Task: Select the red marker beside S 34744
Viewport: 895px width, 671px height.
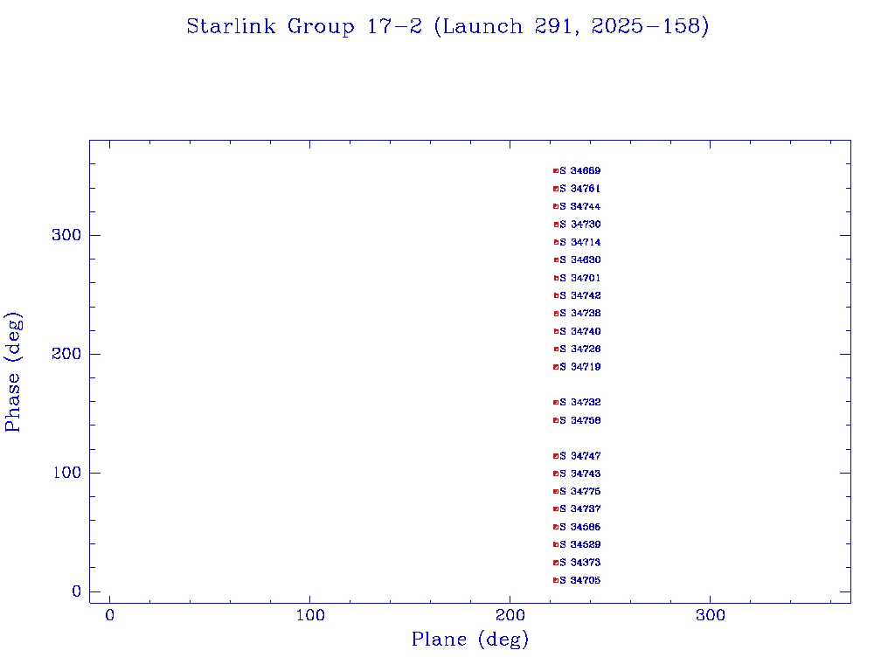Action: coord(556,207)
